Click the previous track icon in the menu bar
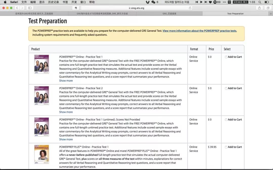 (x=197, y=2)
